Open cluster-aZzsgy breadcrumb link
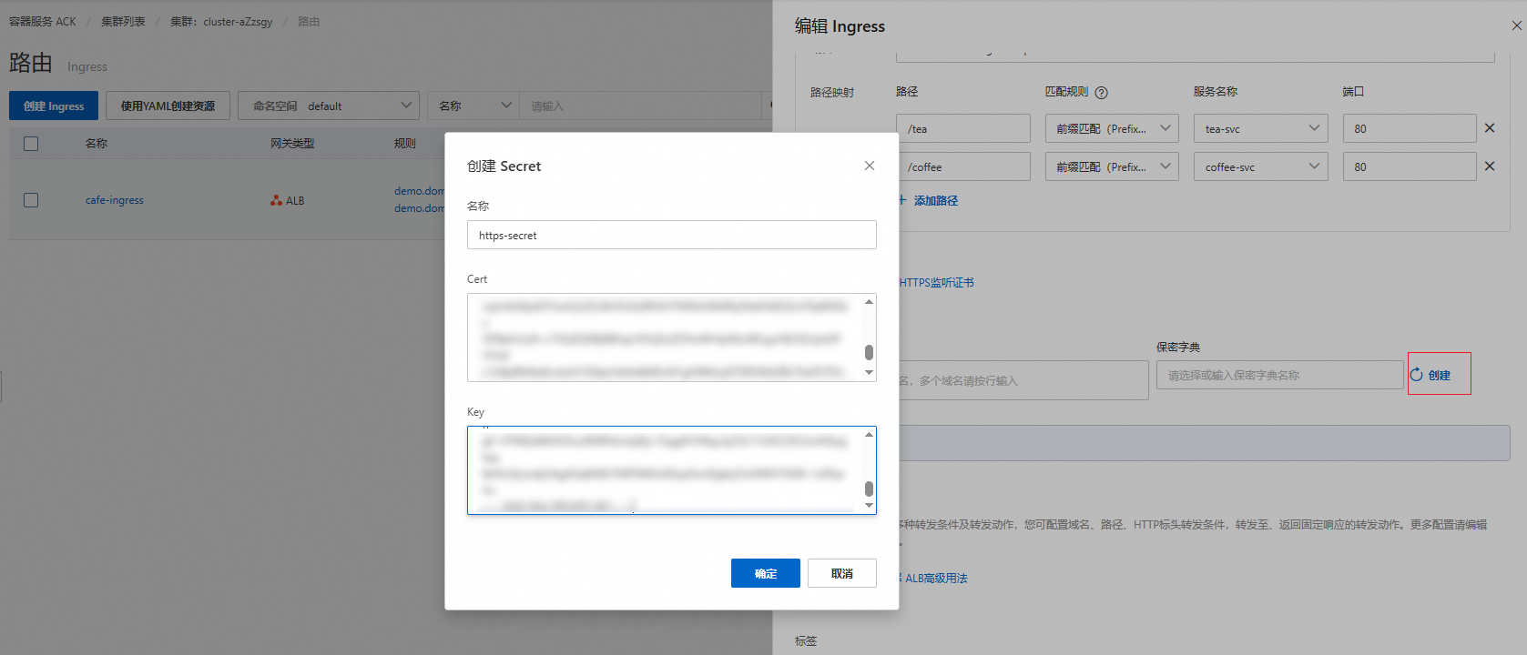The width and height of the screenshot is (1527, 655). pos(221,21)
